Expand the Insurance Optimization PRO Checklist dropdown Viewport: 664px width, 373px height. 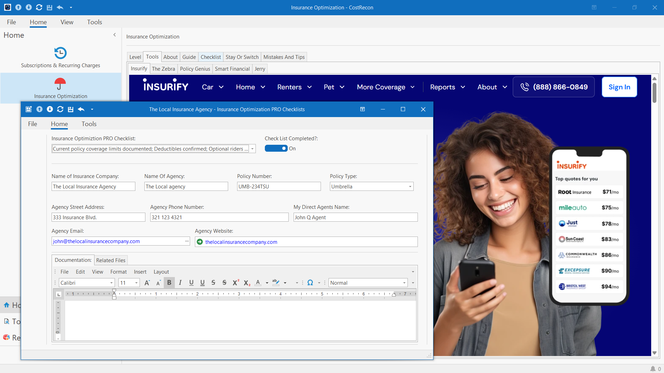click(252, 149)
